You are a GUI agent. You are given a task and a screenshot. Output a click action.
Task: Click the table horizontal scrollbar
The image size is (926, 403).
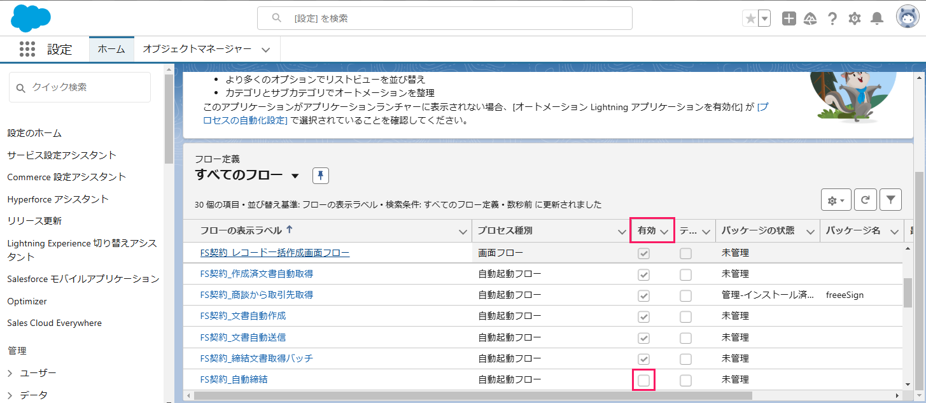[x=473, y=395]
